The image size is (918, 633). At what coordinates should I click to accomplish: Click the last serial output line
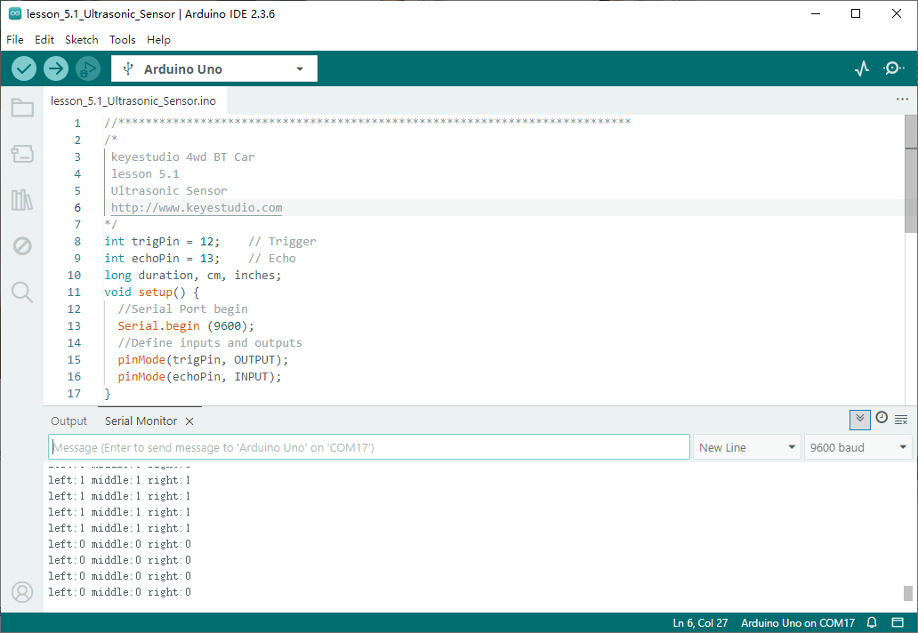119,592
